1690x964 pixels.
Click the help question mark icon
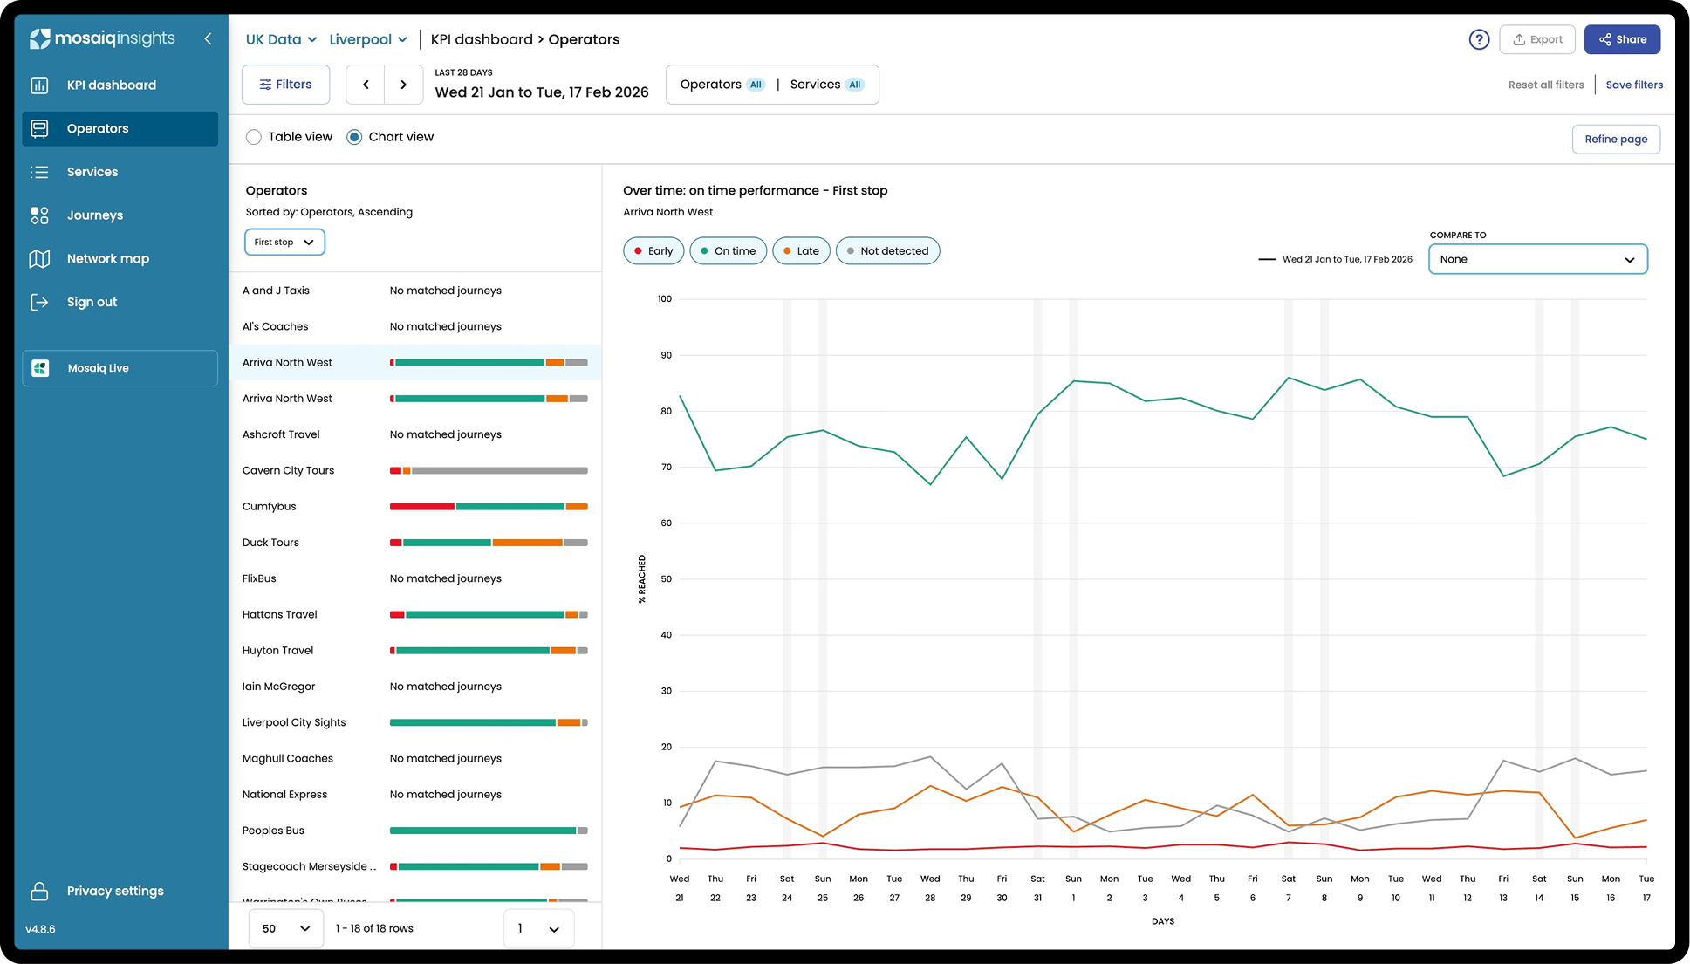[1479, 39]
